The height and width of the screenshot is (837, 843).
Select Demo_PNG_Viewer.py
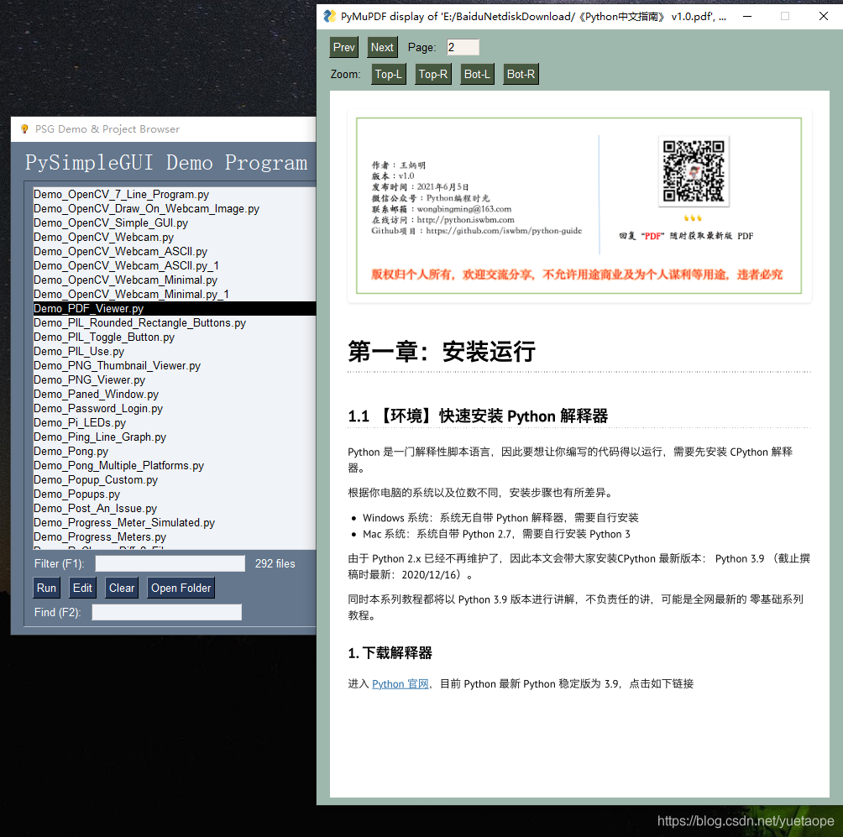pos(175,380)
